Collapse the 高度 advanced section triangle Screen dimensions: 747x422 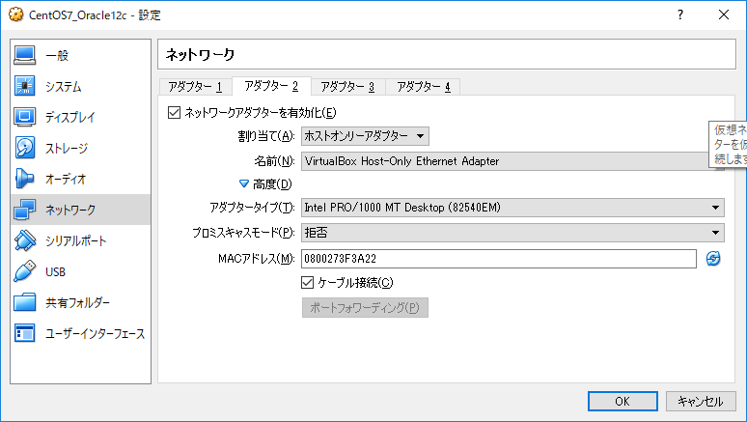point(244,183)
